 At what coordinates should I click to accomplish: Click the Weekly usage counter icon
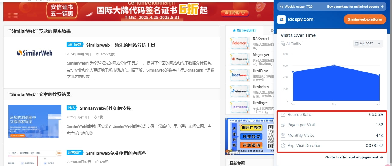[281, 6]
